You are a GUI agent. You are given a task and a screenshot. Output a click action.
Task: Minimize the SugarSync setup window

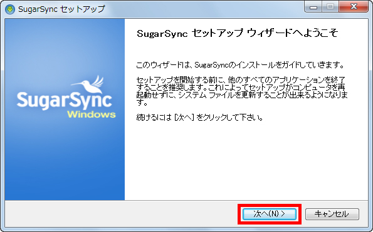pyautogui.click(x=313, y=7)
